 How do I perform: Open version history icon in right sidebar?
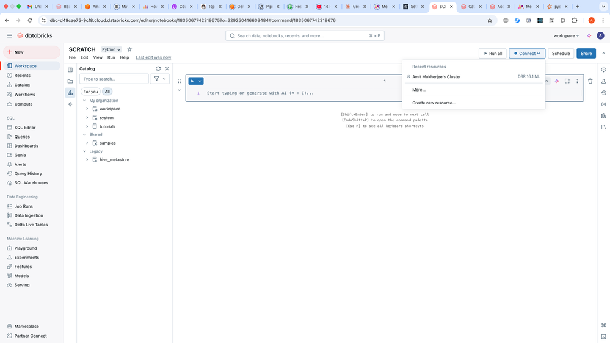[603, 93]
